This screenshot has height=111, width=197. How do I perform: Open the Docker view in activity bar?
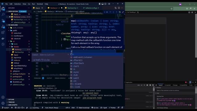coord(3,39)
